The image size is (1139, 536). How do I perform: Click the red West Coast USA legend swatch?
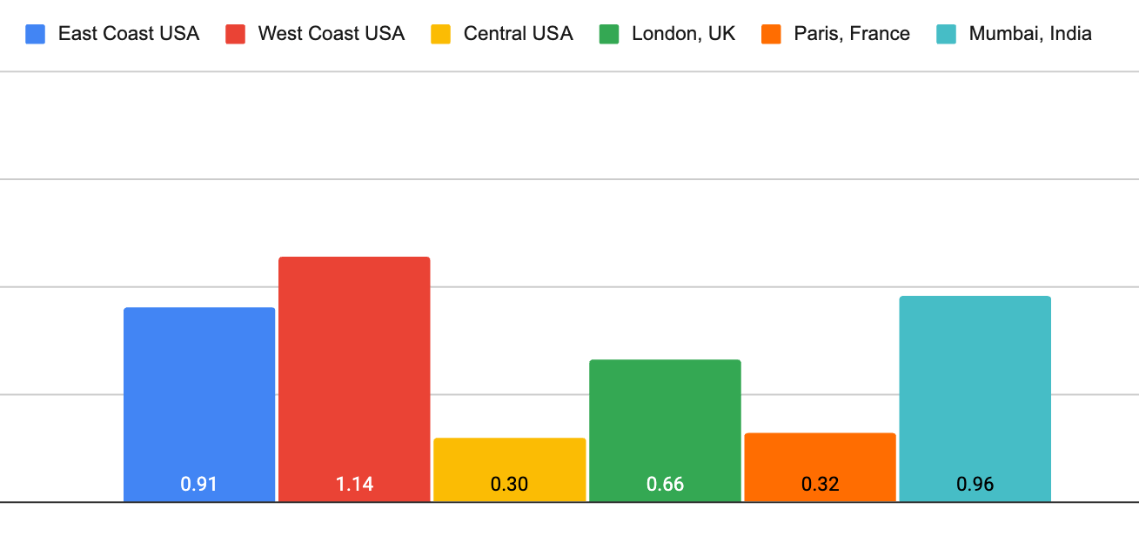(235, 35)
